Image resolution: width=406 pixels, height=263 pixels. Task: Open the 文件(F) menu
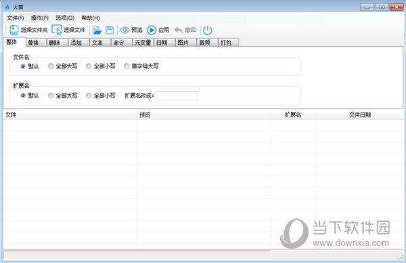(16, 18)
